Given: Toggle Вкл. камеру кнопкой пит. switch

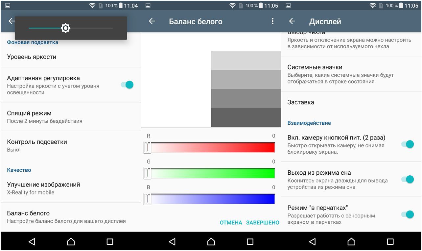Looking at the screenshot, I should click(x=407, y=144).
